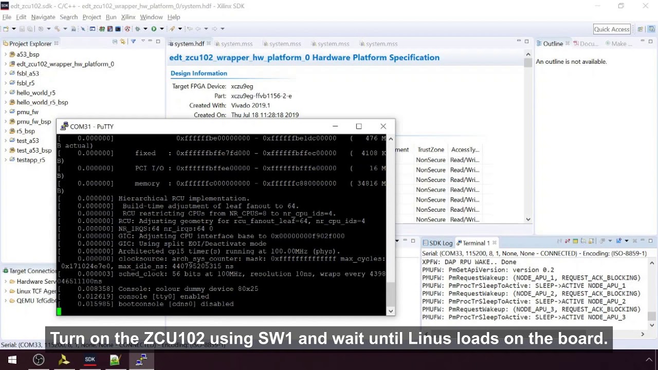Click the PuTTY title bar system icon
Viewport: 658px width, 370px height.
click(x=64, y=126)
